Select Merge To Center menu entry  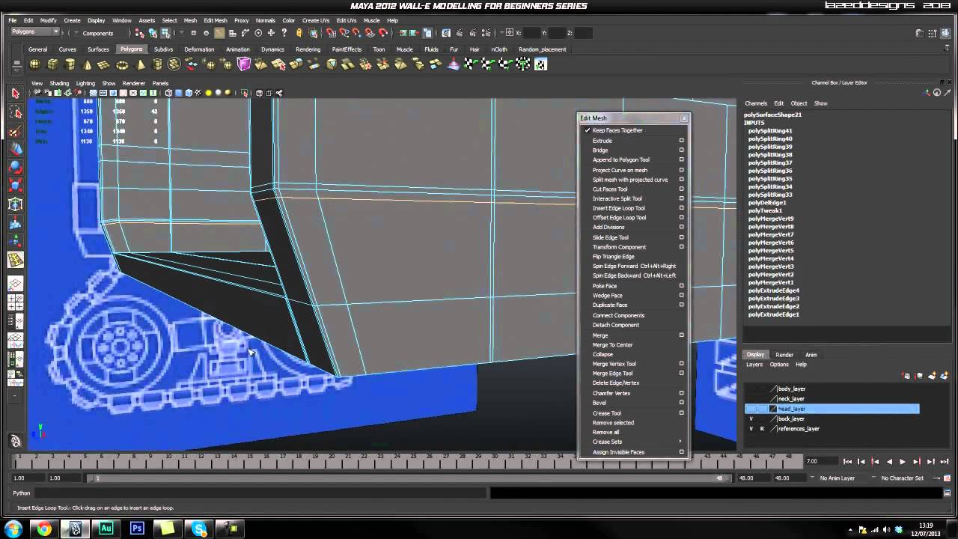(612, 345)
